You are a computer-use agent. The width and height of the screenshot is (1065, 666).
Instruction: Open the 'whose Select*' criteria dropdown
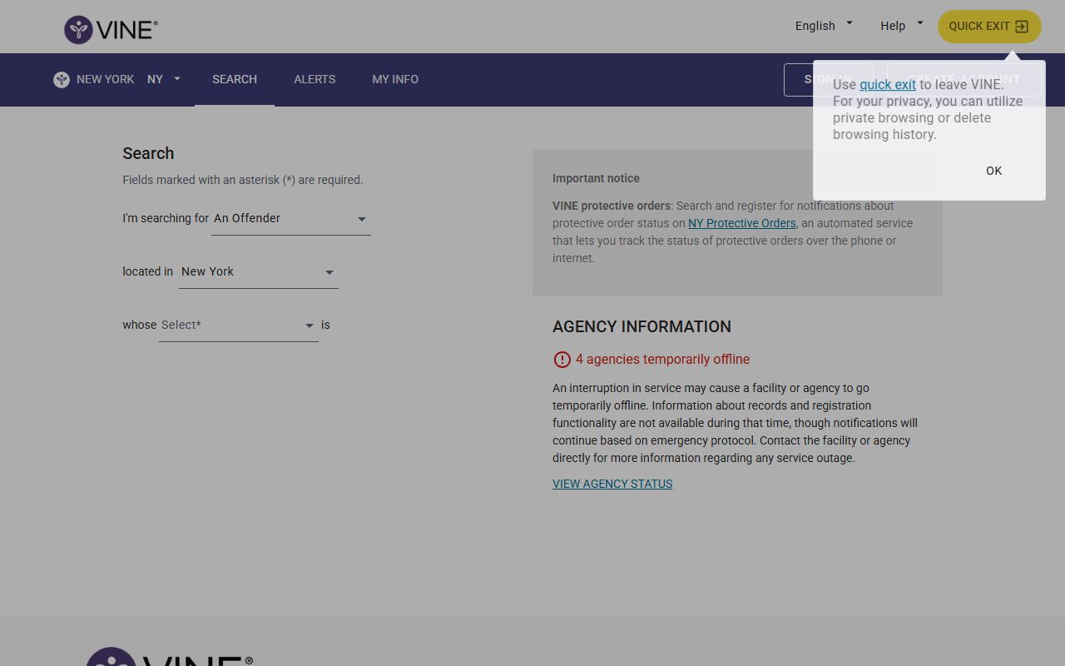tap(238, 326)
